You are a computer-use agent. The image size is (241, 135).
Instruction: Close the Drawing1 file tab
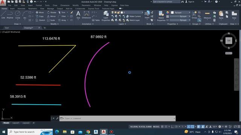39,28
